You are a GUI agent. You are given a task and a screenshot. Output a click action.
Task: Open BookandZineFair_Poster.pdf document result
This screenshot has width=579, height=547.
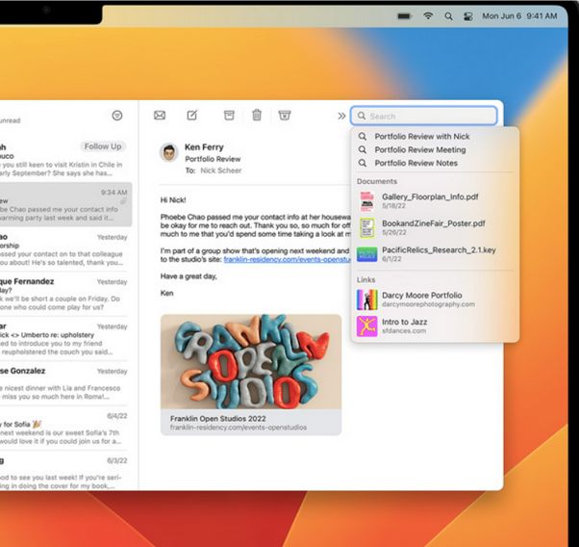[x=435, y=227]
